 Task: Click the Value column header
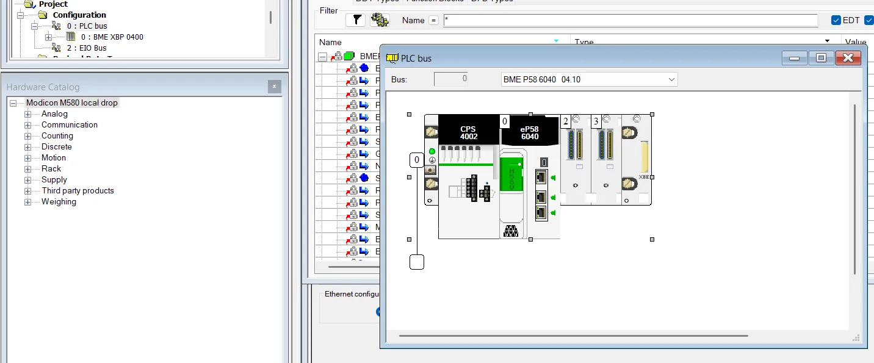[x=854, y=42]
